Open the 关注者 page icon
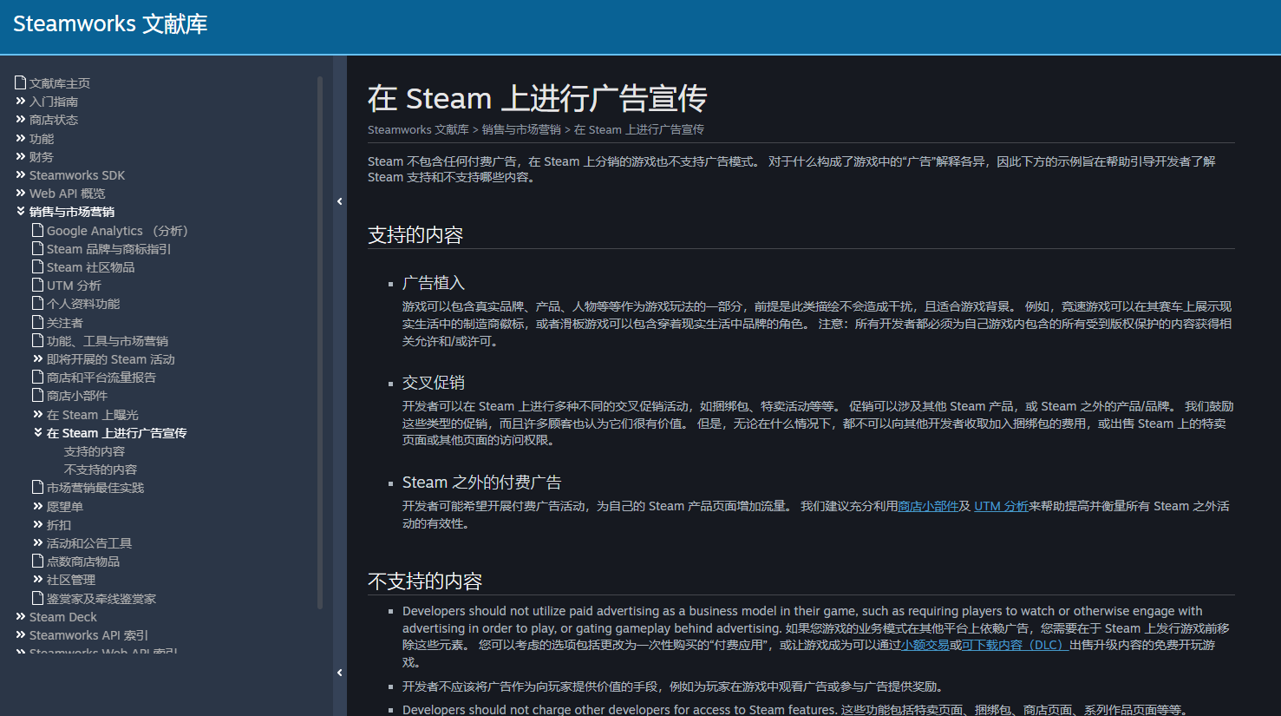The image size is (1281, 716). (x=38, y=322)
